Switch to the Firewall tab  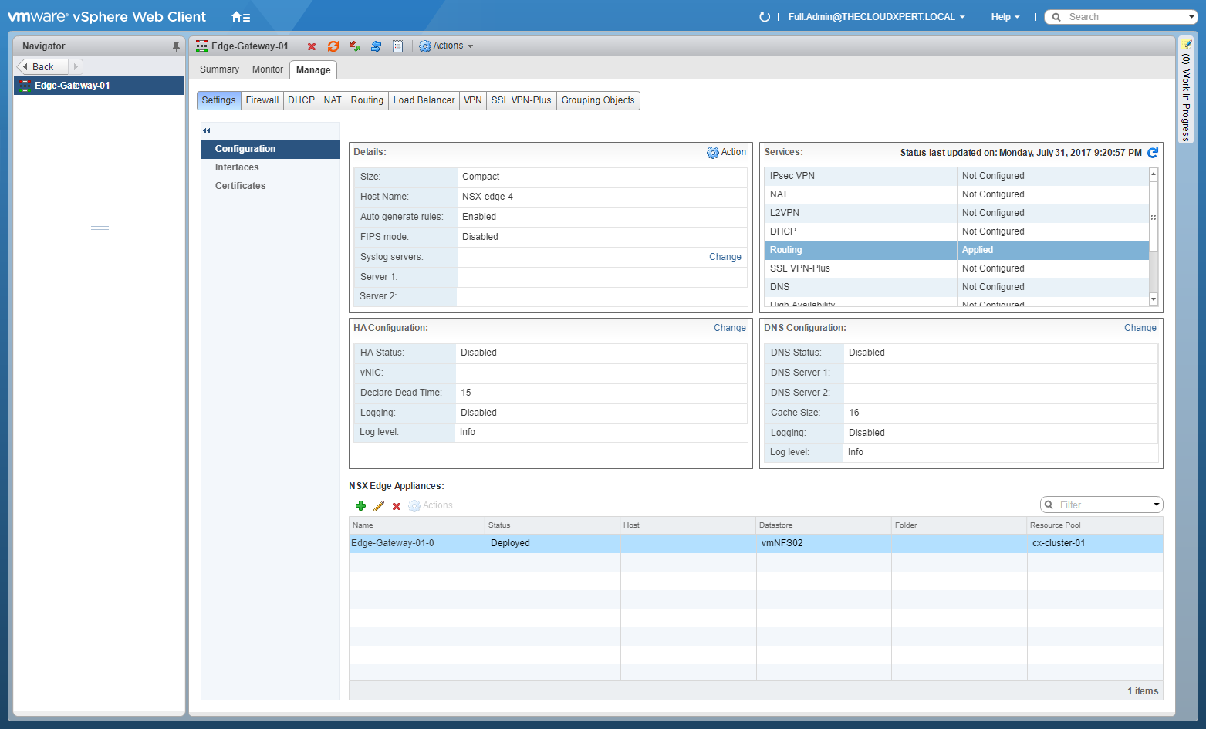click(262, 100)
